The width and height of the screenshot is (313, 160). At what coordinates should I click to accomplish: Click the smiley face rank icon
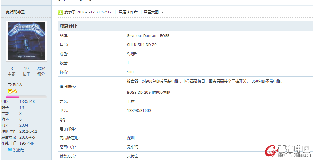coord(10,92)
